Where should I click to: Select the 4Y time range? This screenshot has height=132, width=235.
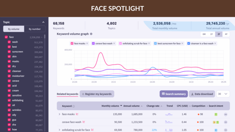226,34
